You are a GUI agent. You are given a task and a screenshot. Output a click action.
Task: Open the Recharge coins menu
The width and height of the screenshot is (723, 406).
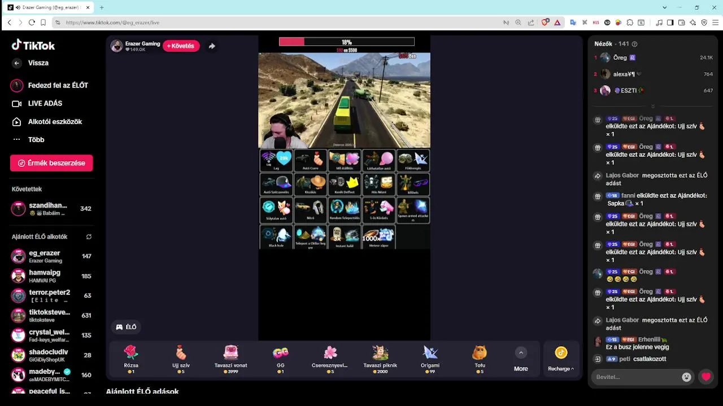pos(561,359)
